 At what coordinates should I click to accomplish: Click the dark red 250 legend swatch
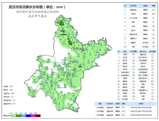pyautogui.click(x=38, y=116)
